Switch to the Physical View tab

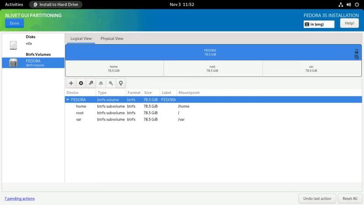point(112,38)
